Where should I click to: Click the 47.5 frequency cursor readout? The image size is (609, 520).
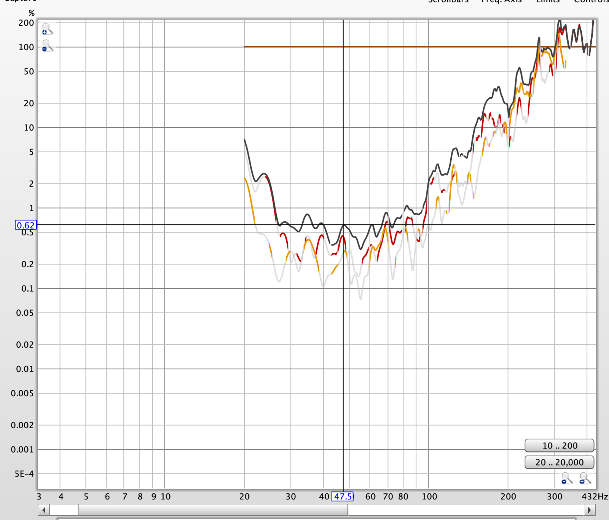343,496
